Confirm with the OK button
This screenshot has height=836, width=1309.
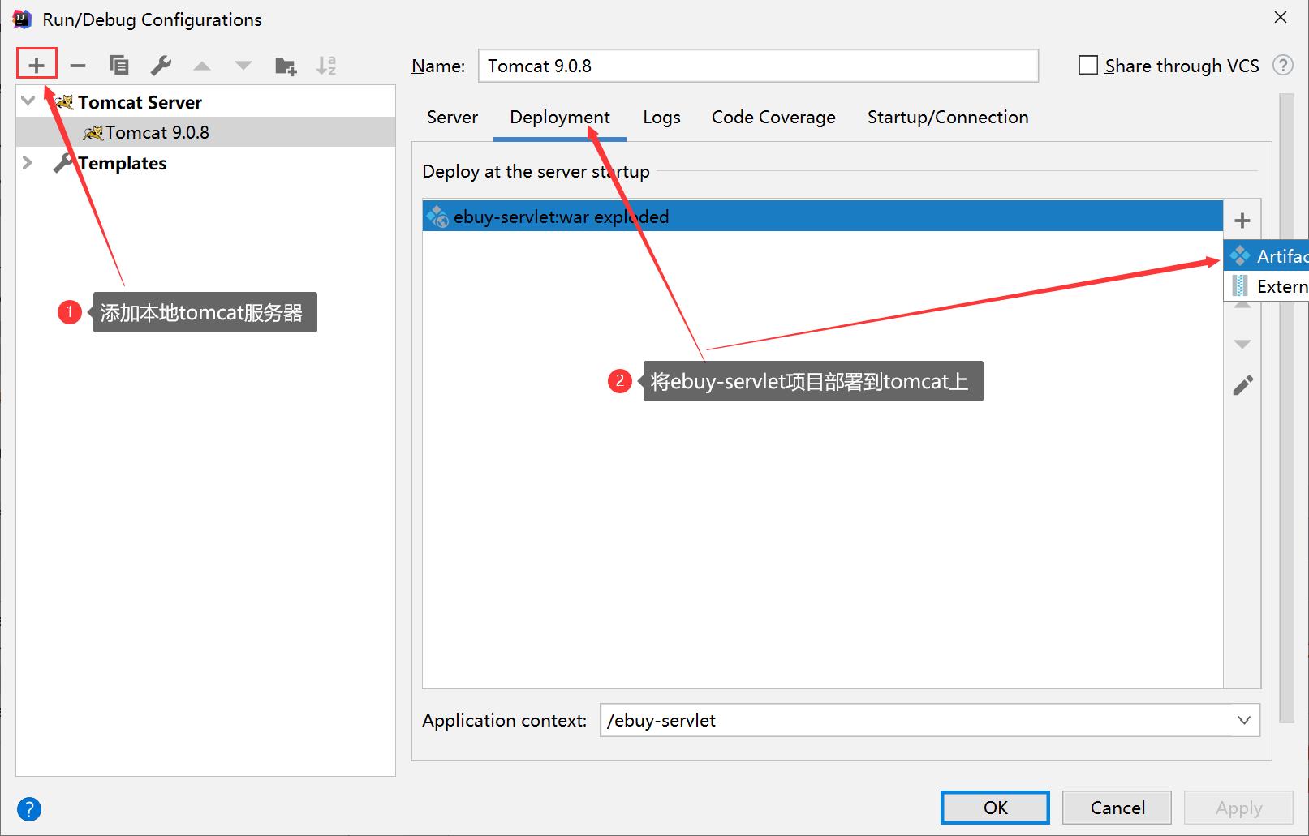pyautogui.click(x=995, y=808)
